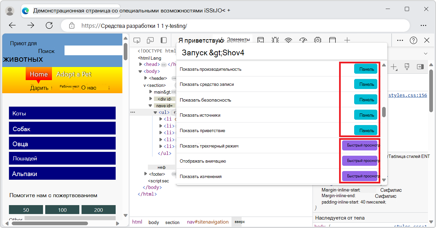Open the Console tool icon
This screenshot has width=436, height=228.
[261, 40]
